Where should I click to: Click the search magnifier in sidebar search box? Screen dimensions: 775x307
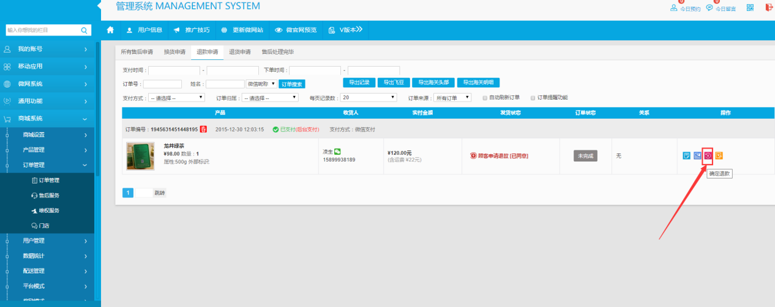[84, 29]
